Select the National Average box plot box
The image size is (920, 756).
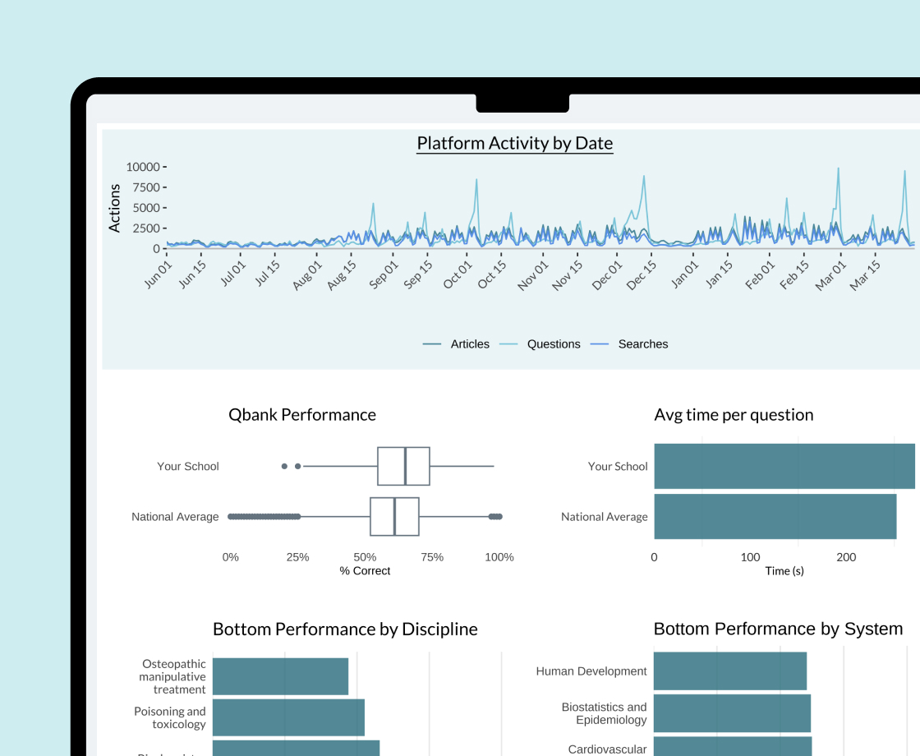point(394,517)
